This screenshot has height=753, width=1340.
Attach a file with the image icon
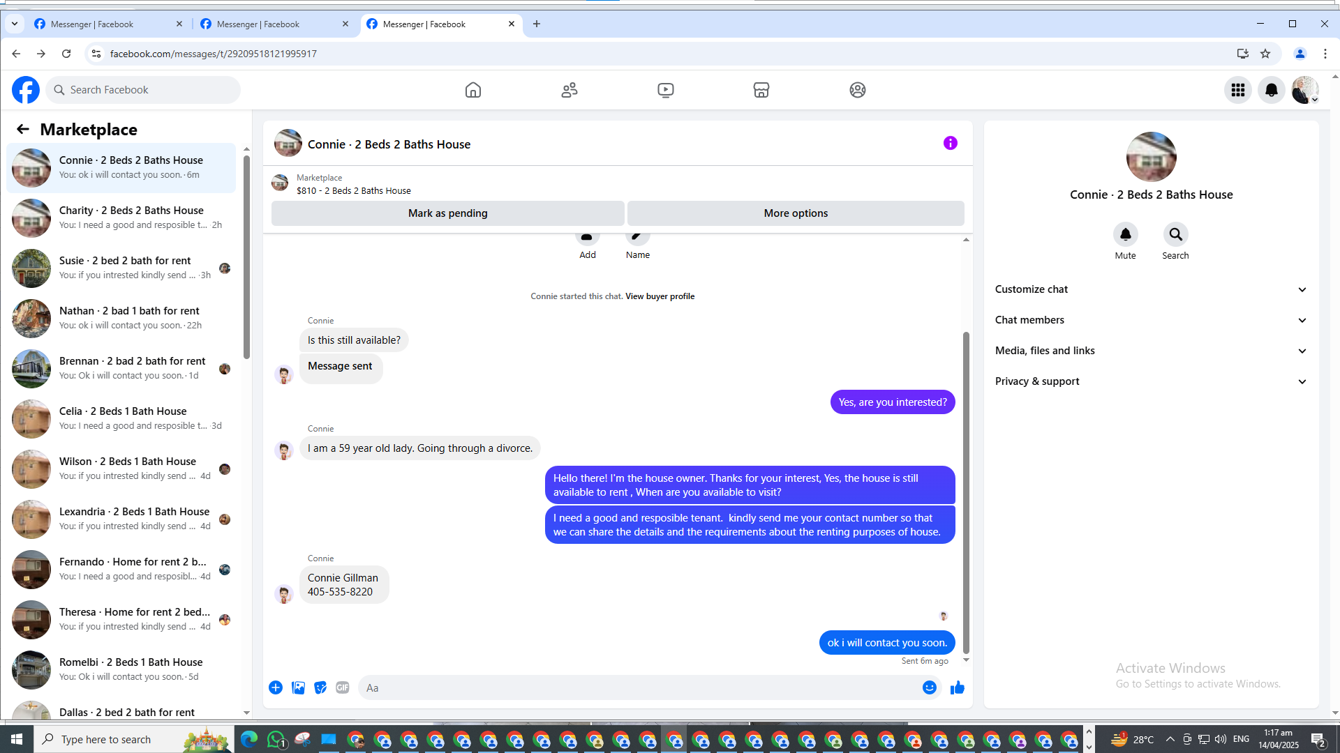298,687
